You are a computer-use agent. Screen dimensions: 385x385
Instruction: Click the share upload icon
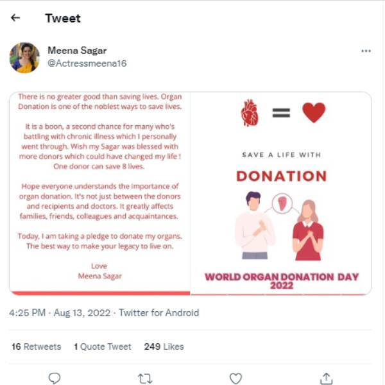click(x=326, y=378)
